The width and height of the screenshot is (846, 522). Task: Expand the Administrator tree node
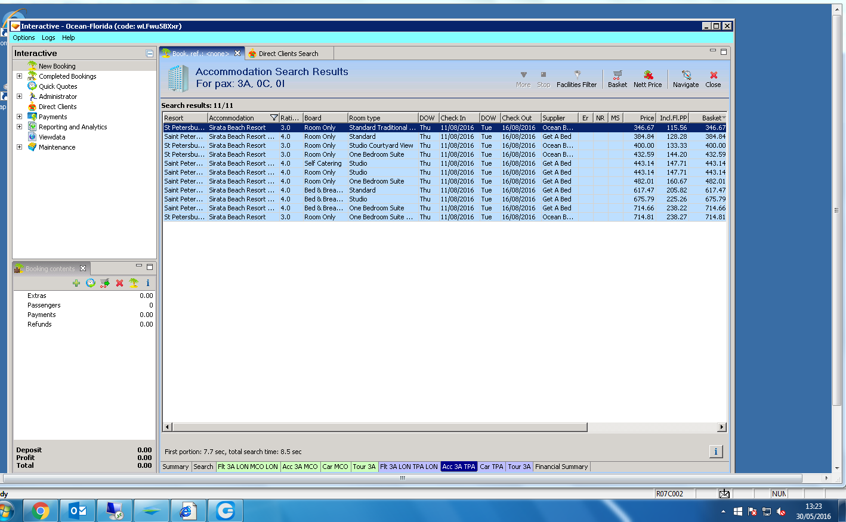coord(19,97)
